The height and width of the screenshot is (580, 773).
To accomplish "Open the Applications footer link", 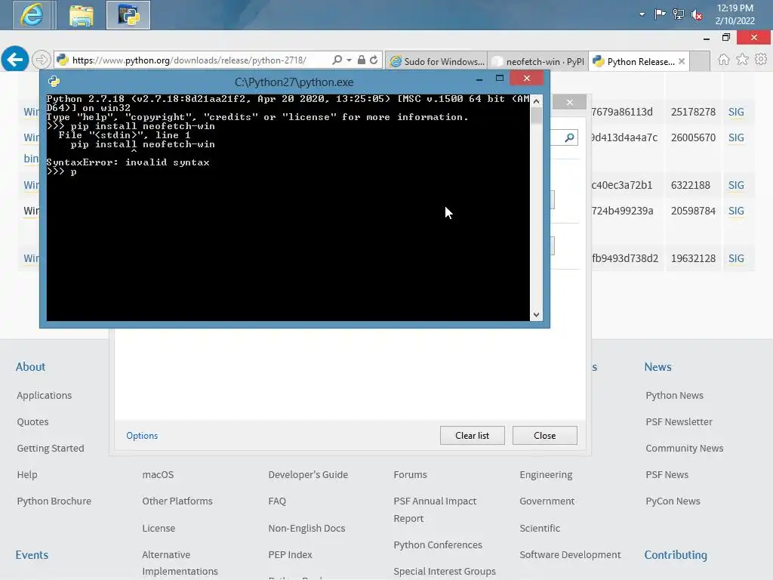I will coord(45,396).
